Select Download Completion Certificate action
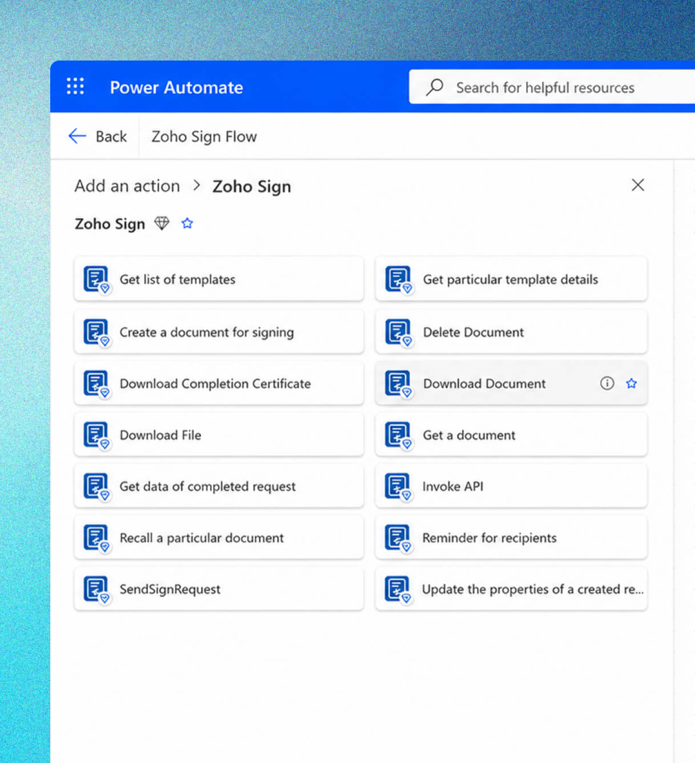The height and width of the screenshot is (763, 695). pos(219,383)
